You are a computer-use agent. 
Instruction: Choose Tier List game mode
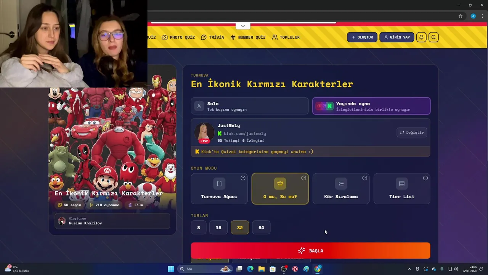[402, 189]
